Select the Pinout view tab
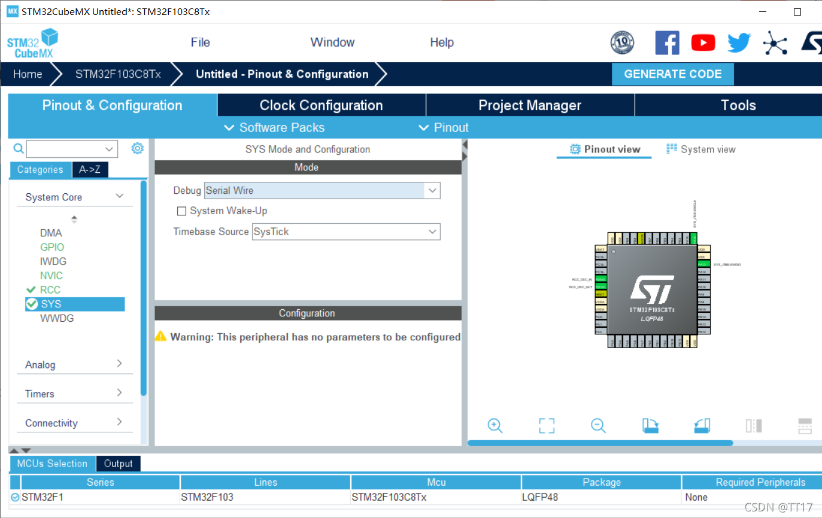Image resolution: width=822 pixels, height=518 pixels. point(604,149)
